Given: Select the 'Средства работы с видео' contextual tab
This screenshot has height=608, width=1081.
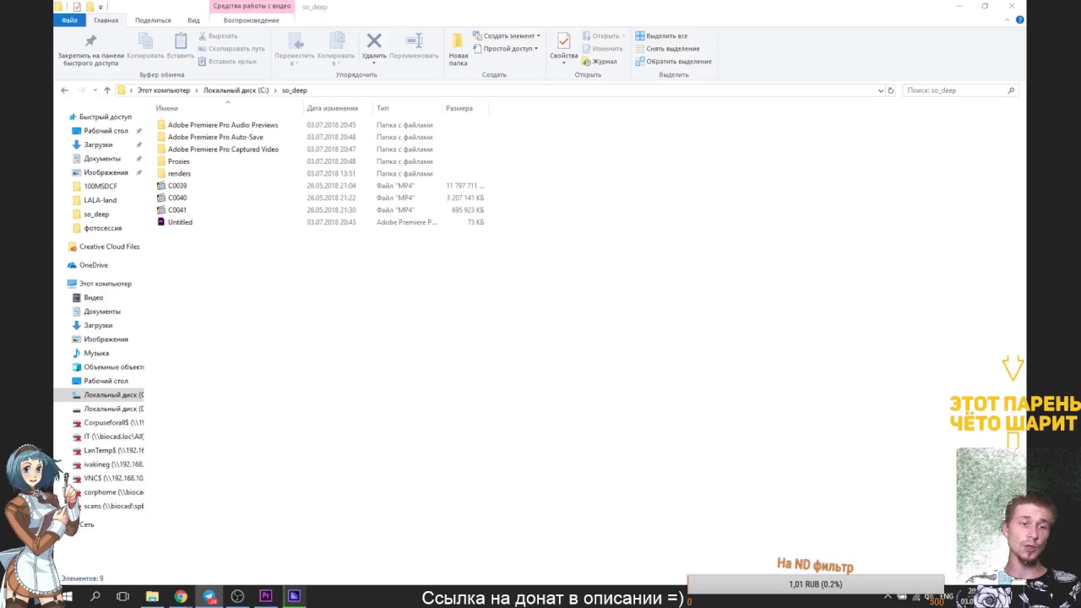Looking at the screenshot, I should 252,7.
